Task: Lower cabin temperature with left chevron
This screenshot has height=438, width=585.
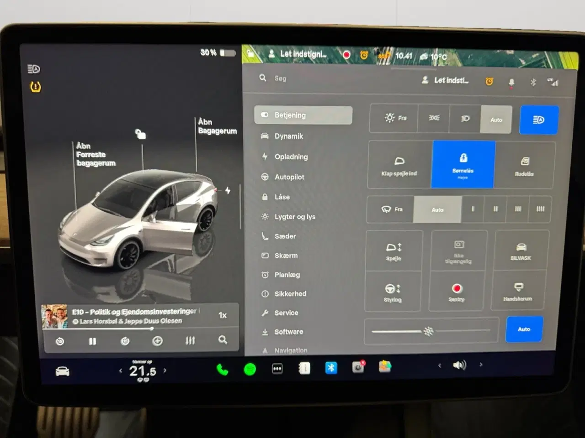Action: pyautogui.click(x=122, y=370)
